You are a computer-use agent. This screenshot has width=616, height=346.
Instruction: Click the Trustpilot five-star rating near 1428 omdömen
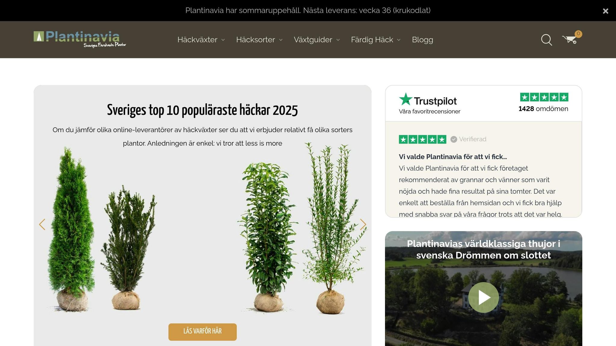(x=544, y=97)
